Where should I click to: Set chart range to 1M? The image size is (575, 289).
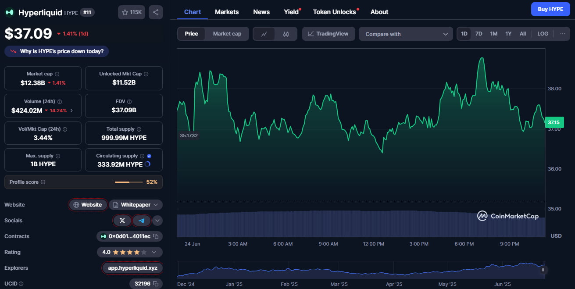tap(494, 34)
